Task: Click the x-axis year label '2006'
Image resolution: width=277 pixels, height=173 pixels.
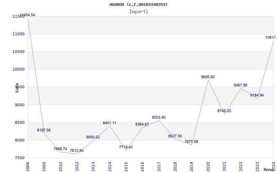Action: coord(28,166)
